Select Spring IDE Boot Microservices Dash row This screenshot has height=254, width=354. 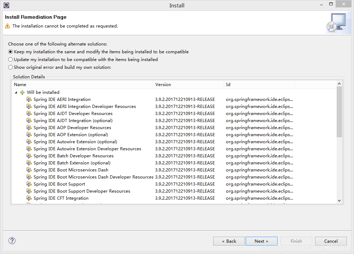click(x=71, y=170)
